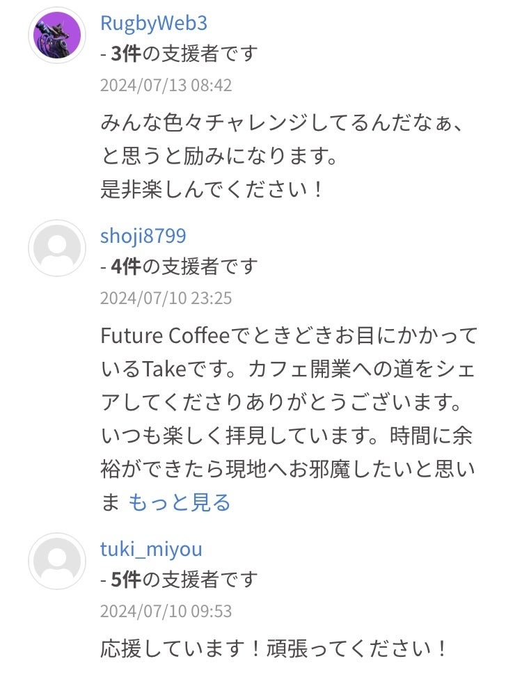The image size is (522, 677).
Task: Click the comment 応援しています！頑張ってください！
Action: point(275,649)
